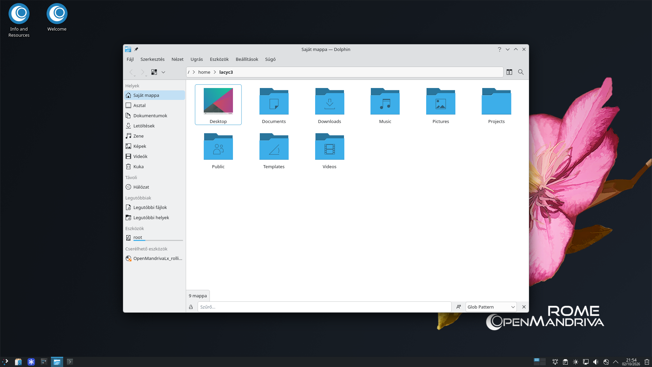Click the view mode icons button
The width and height of the screenshot is (652, 367).
pyautogui.click(x=154, y=72)
